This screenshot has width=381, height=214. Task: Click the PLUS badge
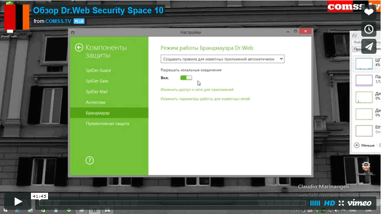point(79,21)
